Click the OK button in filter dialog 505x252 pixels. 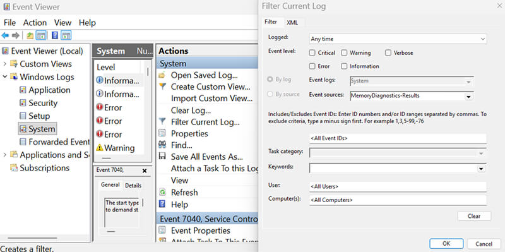pyautogui.click(x=446, y=244)
